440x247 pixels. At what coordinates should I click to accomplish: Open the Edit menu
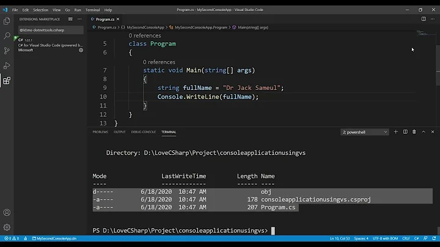(26, 10)
